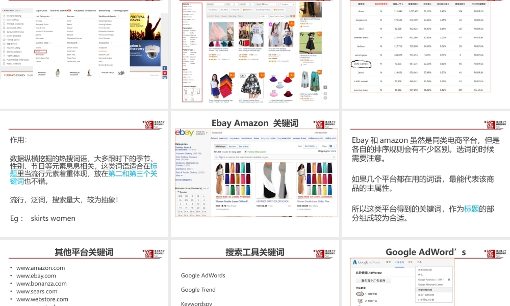Toggle size M in the eBay size filter
Screen dimensions: 510x306
[x=199, y=196]
